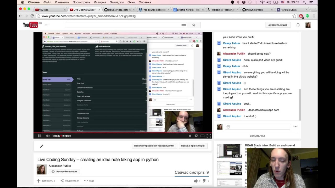The width and height of the screenshot is (335, 188).
Task: Bookmark page with star icon
Action: tap(294, 16)
